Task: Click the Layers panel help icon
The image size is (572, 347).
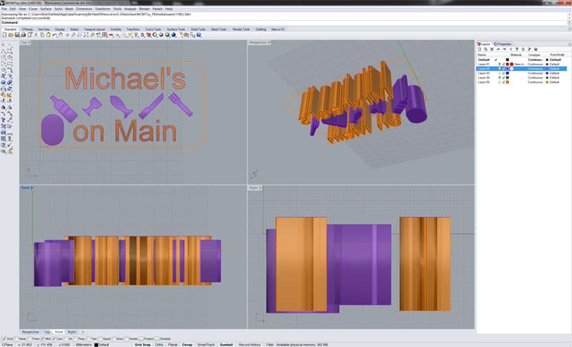Action: click(536, 49)
